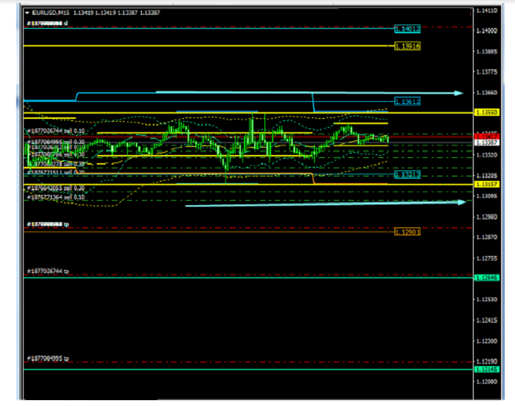The image size is (515, 406).
Task: Click the lower cyan arrow head pointing right
Action: pos(461,202)
